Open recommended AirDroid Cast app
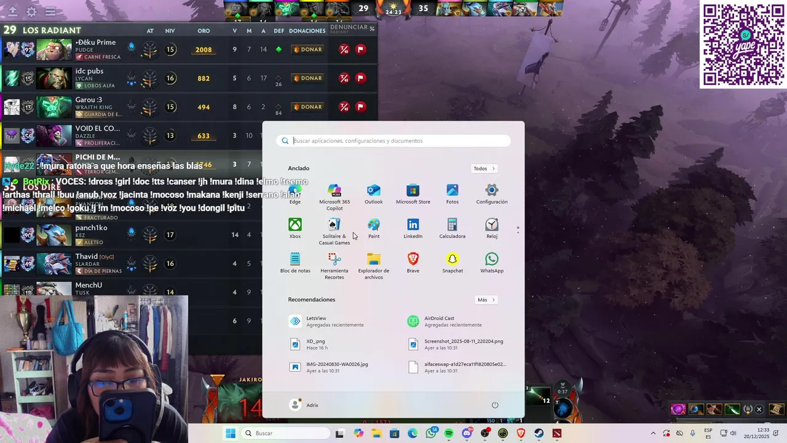This screenshot has height=443, width=787. tap(453, 321)
